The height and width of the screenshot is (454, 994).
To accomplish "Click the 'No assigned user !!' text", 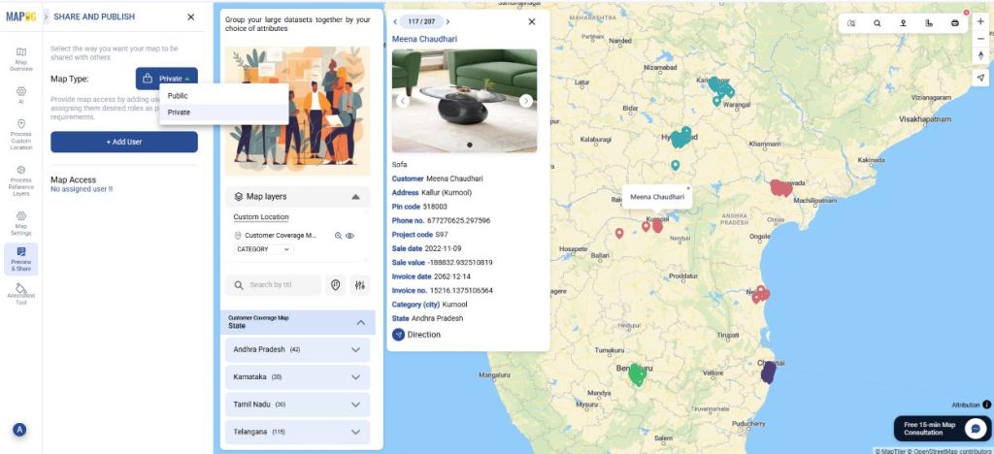I will coord(82,189).
